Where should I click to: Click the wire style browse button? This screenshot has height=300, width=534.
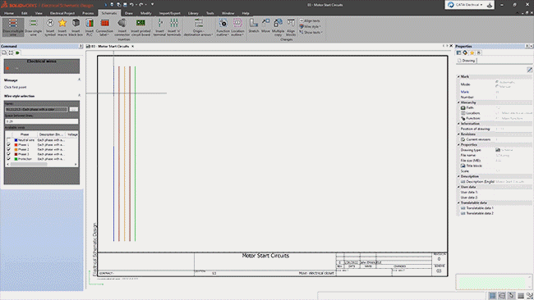tap(74, 109)
